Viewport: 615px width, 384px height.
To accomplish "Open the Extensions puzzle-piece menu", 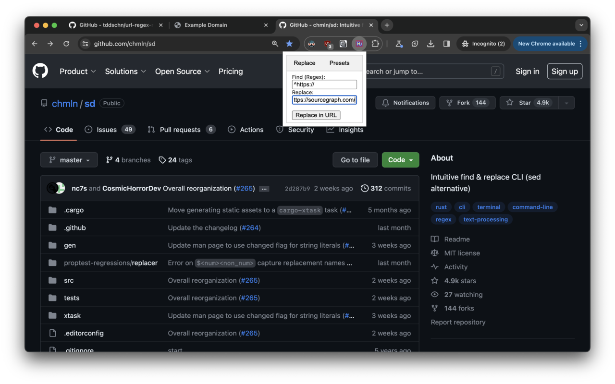I will [x=375, y=44].
